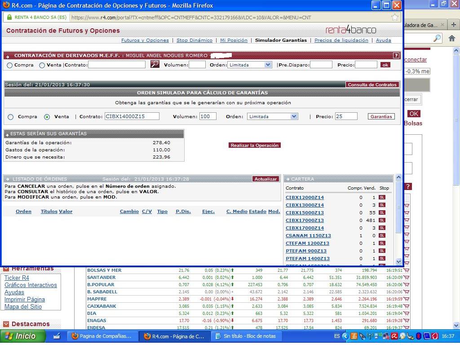Click SL stop icon for CIBX17000Z13

click(x=382, y=220)
